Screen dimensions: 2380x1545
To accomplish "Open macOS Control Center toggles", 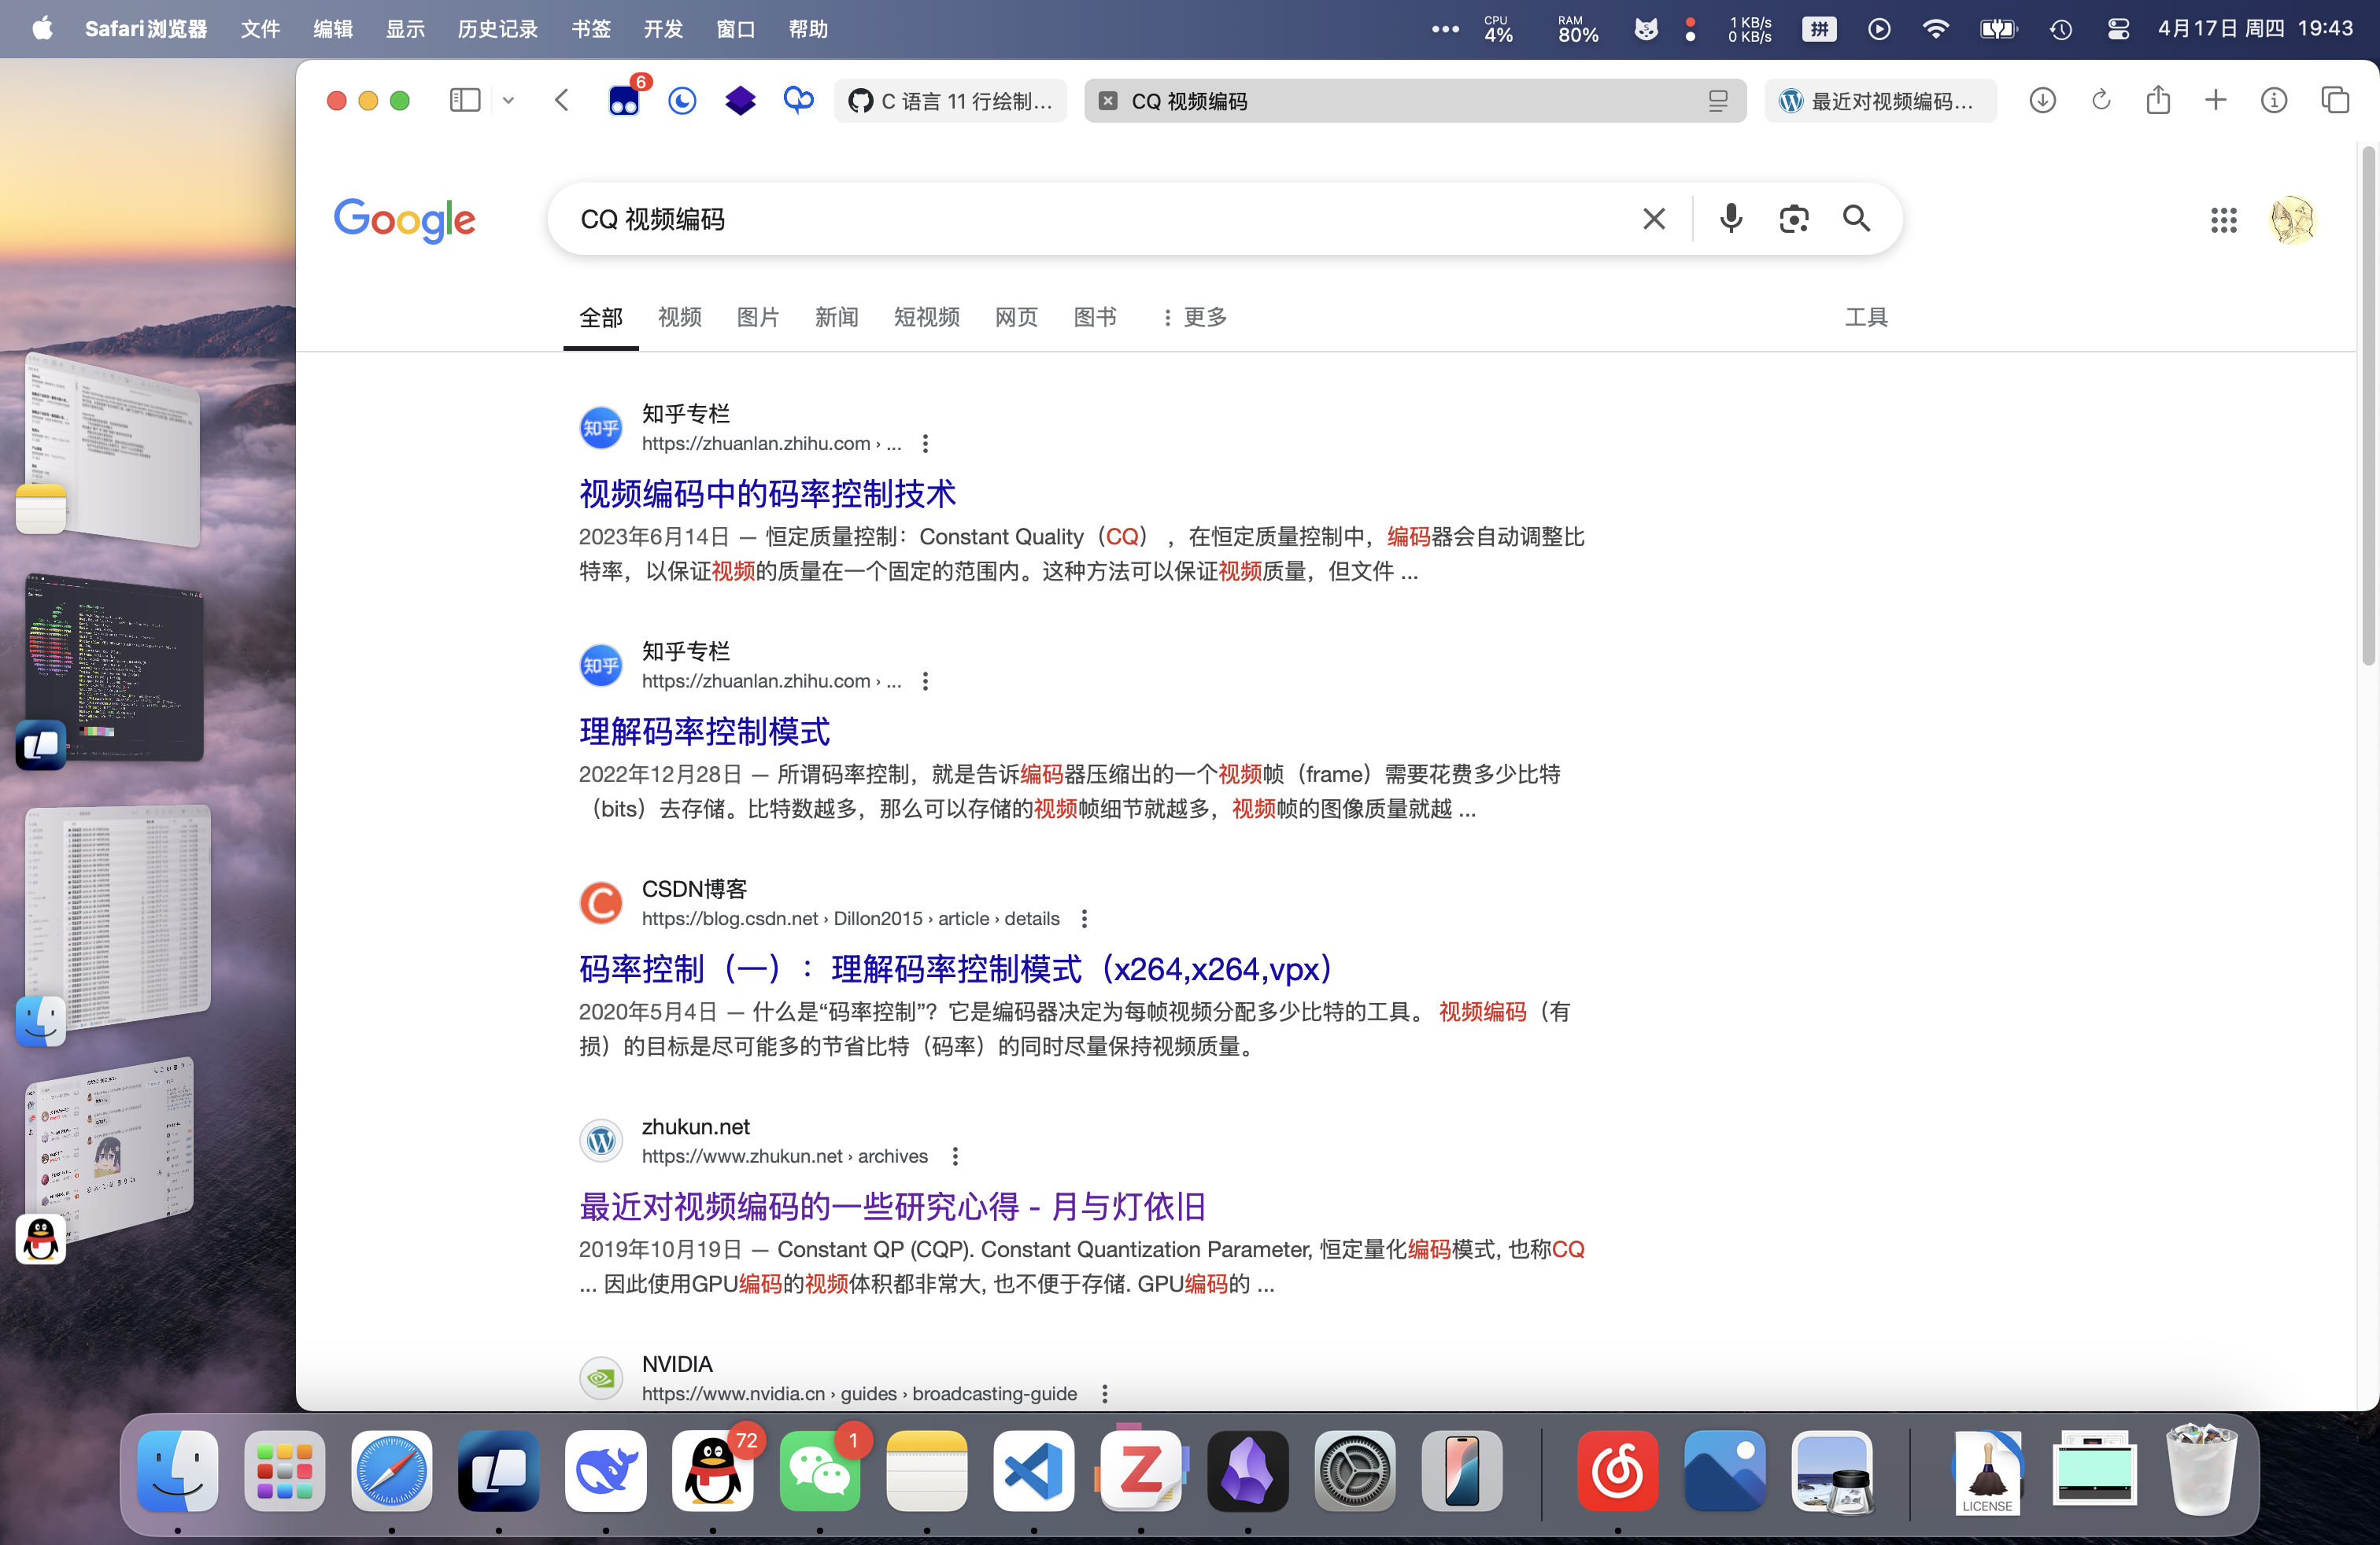I will (x=2117, y=29).
